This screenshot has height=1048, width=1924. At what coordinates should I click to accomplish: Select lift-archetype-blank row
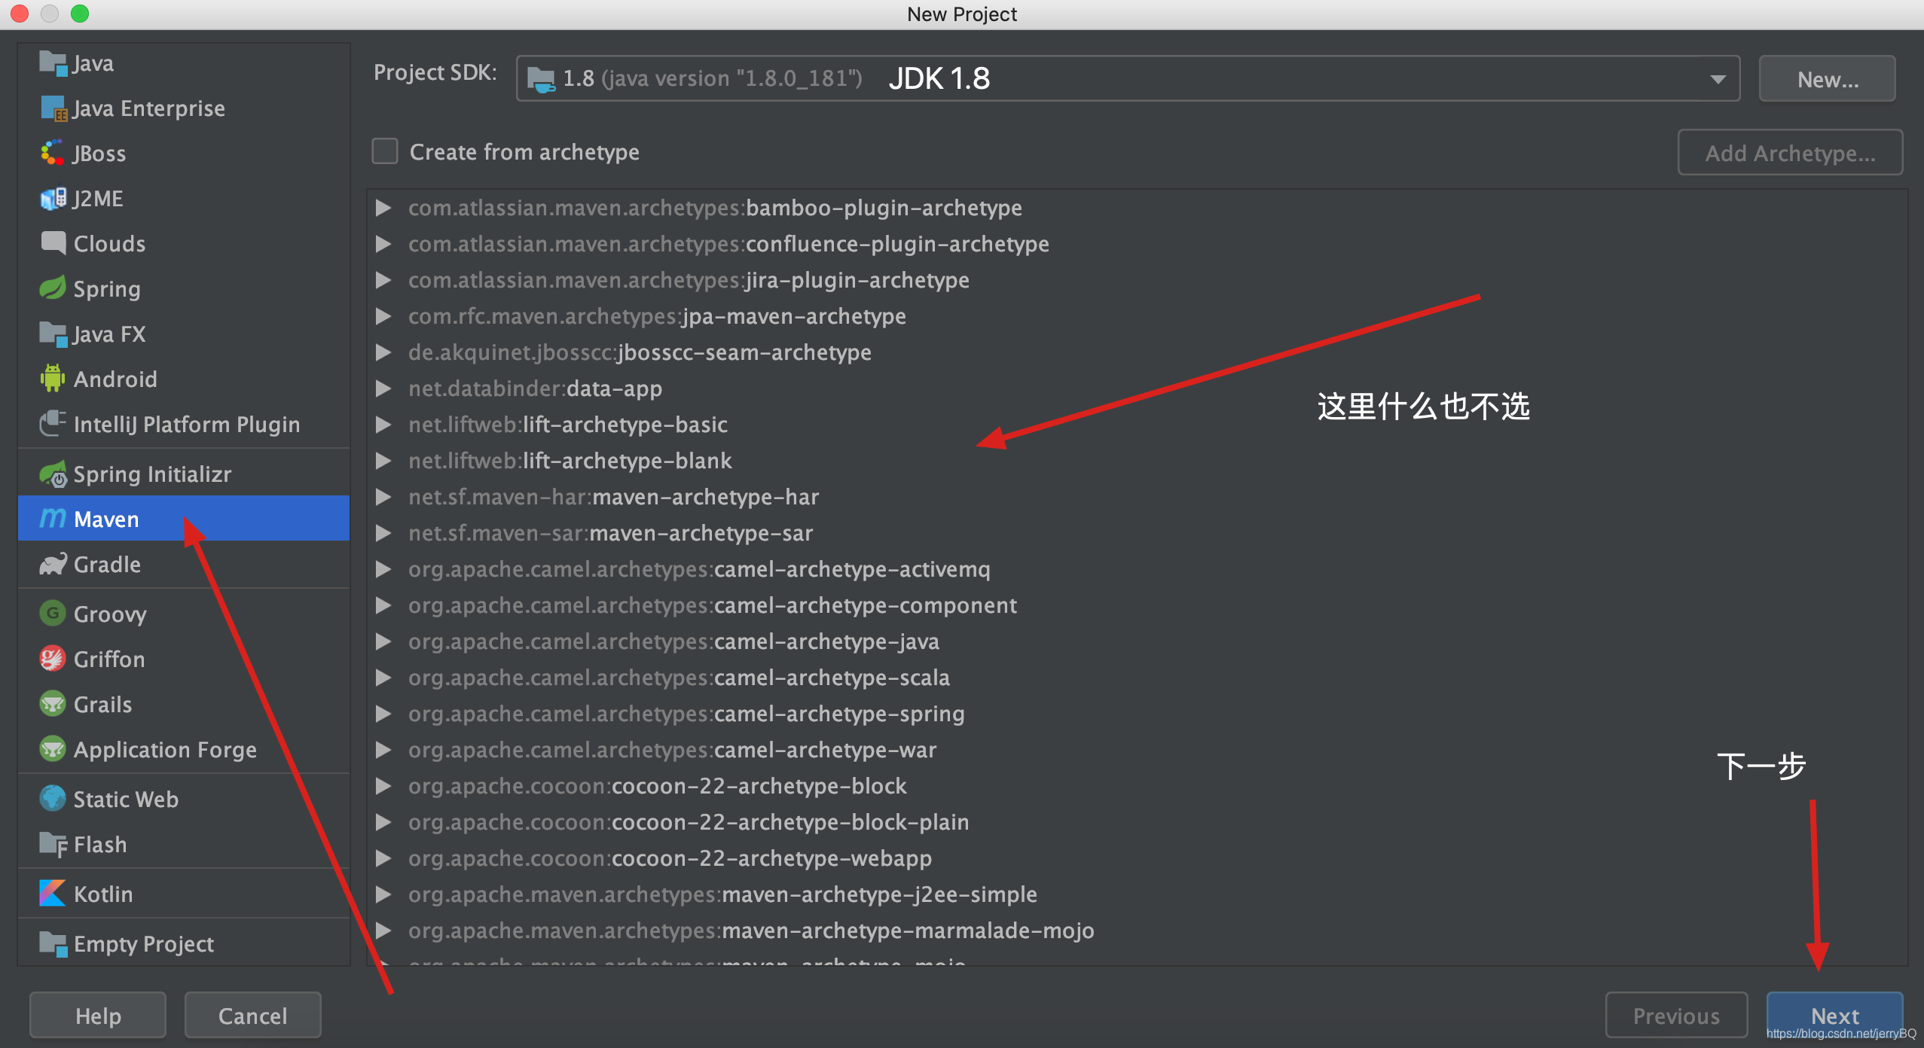(x=1137, y=461)
